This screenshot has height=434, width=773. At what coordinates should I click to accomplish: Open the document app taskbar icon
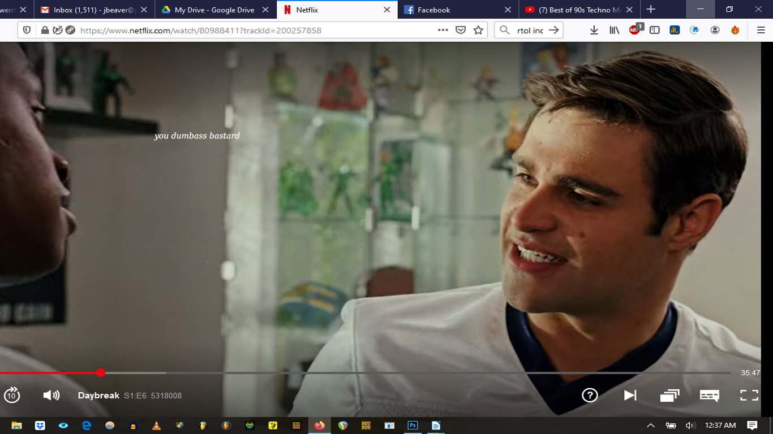click(x=436, y=426)
